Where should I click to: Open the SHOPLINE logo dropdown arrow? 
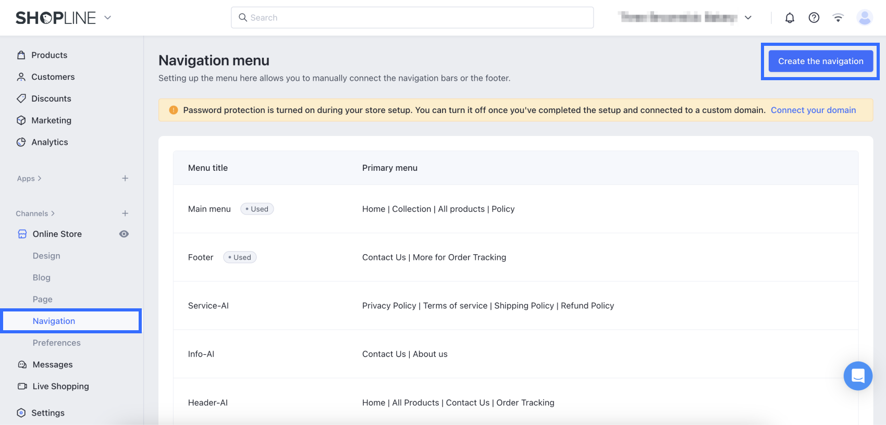108,18
